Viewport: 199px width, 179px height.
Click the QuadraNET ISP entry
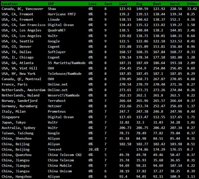[x=57, y=30]
